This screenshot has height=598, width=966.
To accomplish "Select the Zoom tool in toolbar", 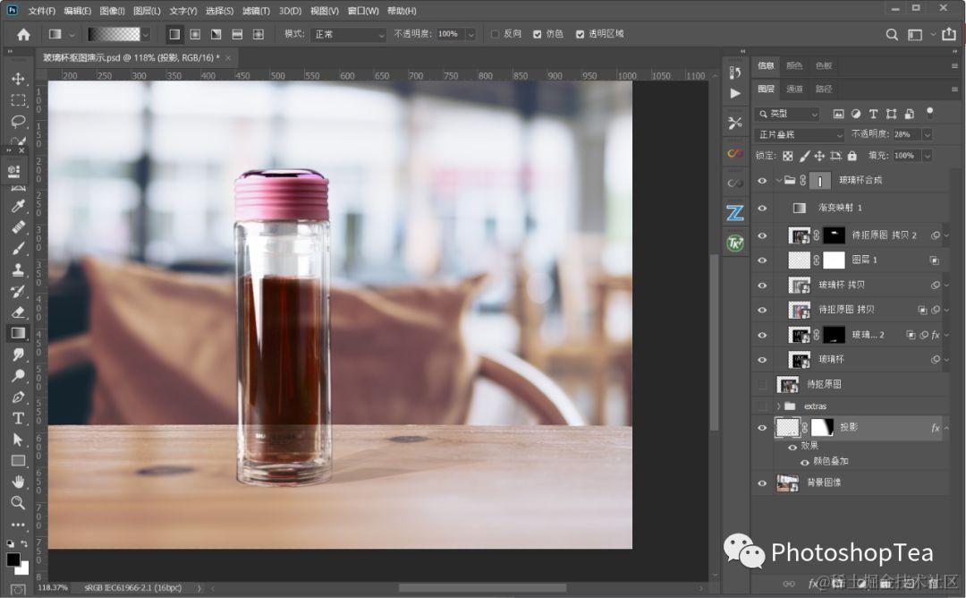I will pos(18,502).
